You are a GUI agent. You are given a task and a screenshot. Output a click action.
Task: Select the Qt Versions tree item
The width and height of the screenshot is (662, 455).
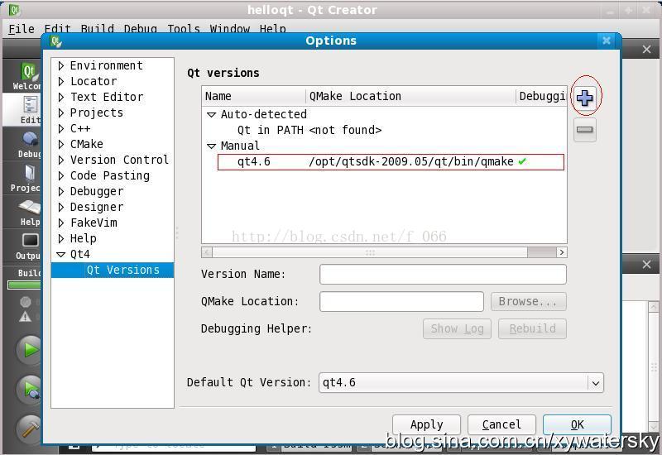tap(113, 271)
